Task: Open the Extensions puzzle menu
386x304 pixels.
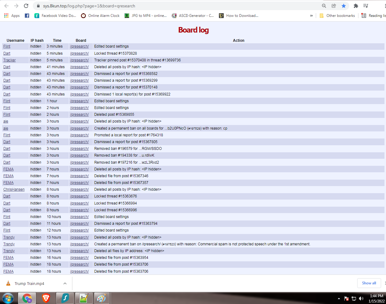Action: pos(356,6)
